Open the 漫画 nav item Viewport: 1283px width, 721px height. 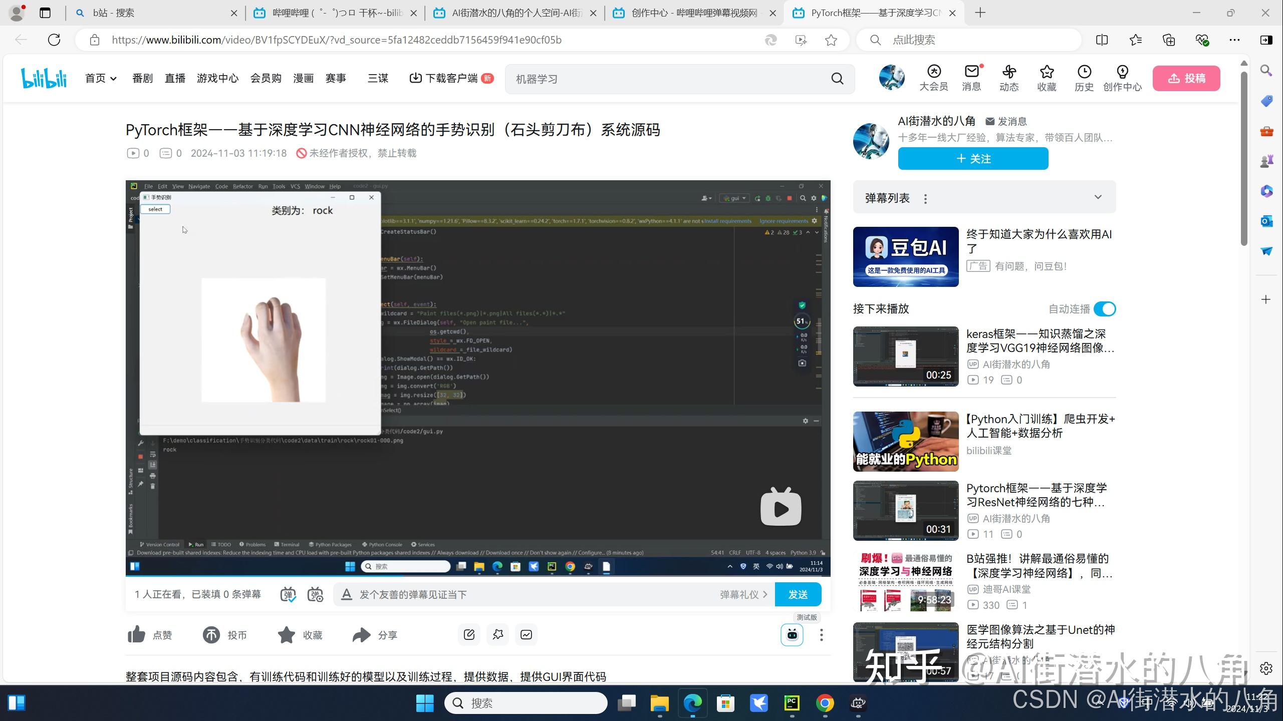coord(303,78)
